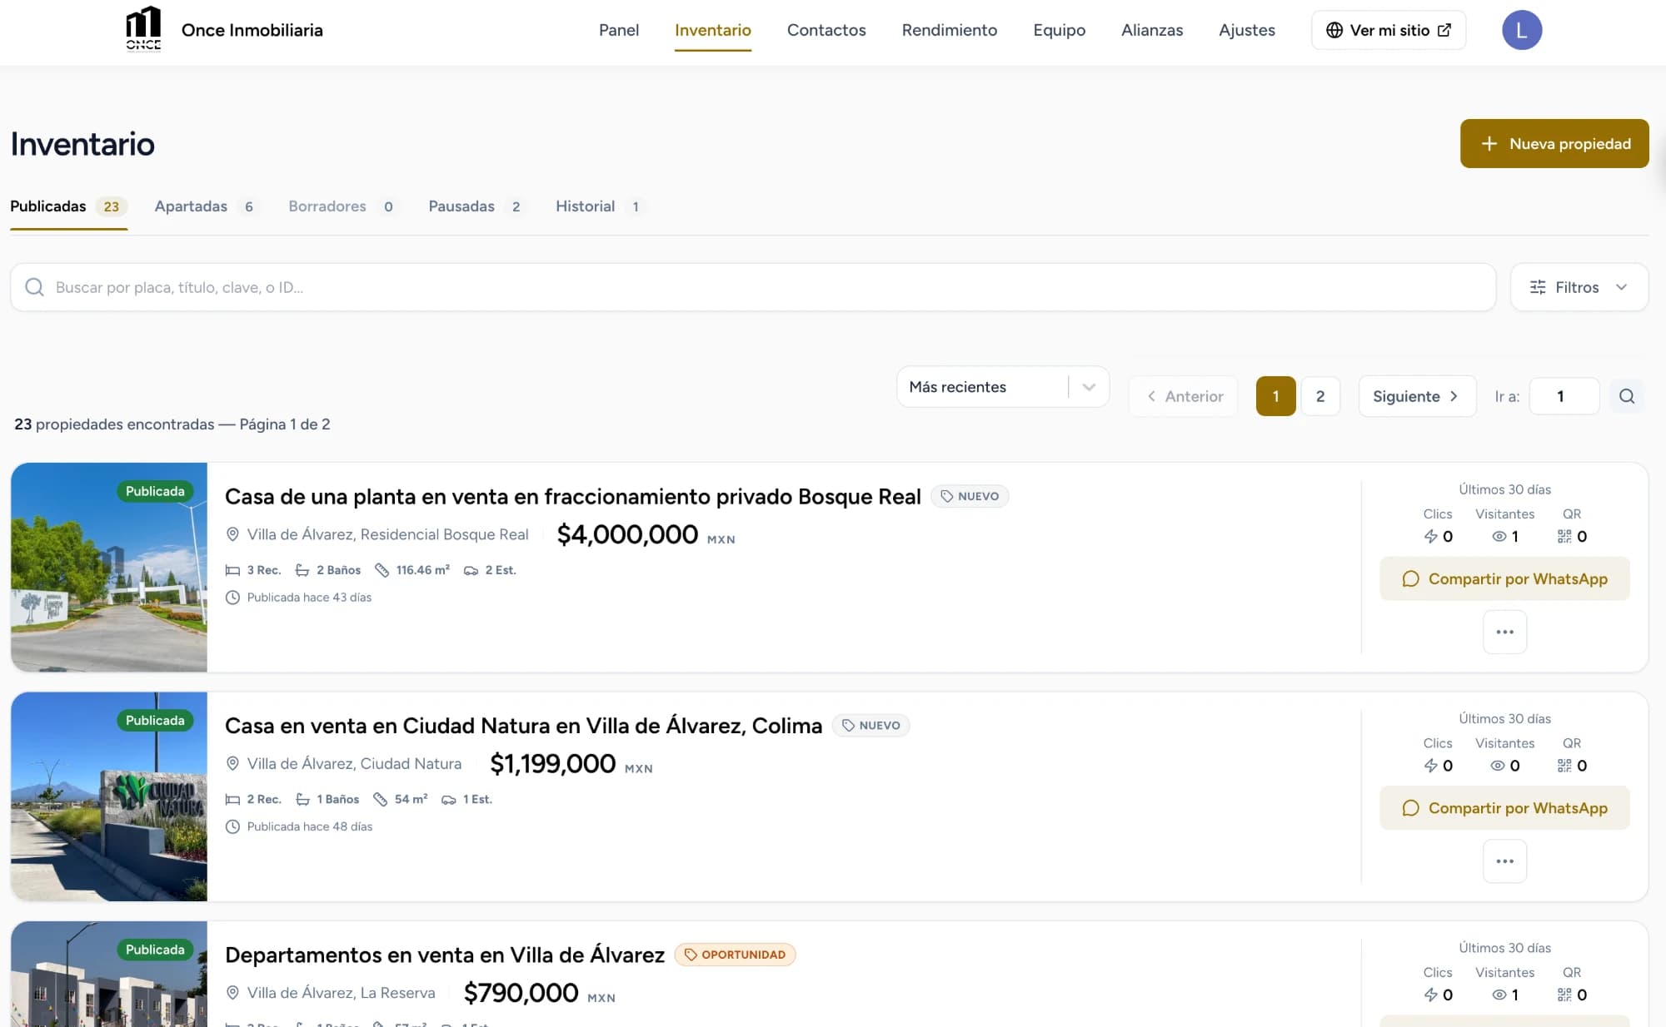Viewport: 1666px width, 1027px height.
Task: Click lightning clics icon in Bosque Real stats
Action: coord(1430,537)
